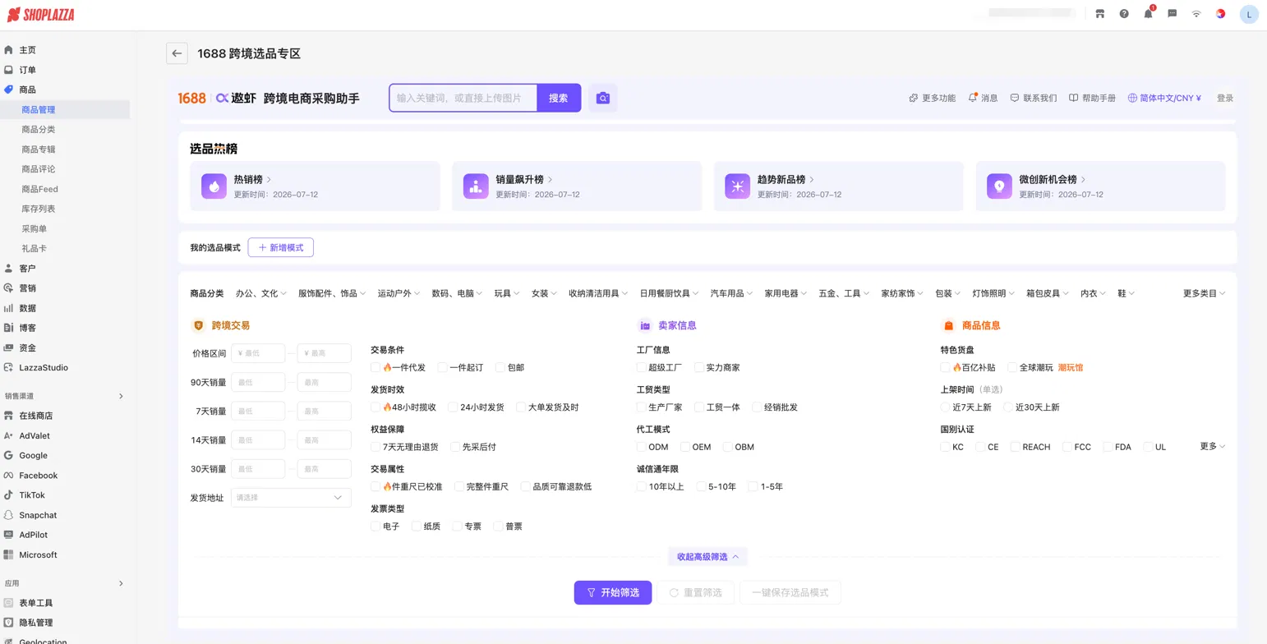Open image search via camera icon
The width and height of the screenshot is (1267, 644).
pos(603,98)
